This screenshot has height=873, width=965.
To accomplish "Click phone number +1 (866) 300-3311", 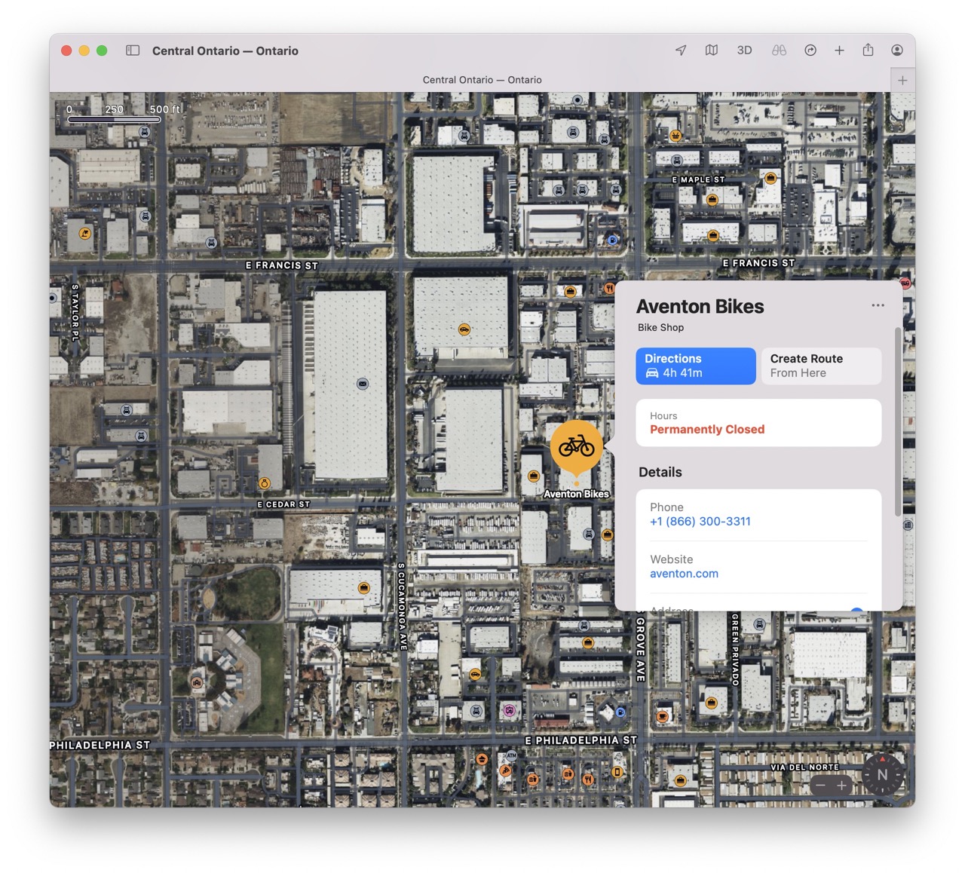I will (x=700, y=522).
